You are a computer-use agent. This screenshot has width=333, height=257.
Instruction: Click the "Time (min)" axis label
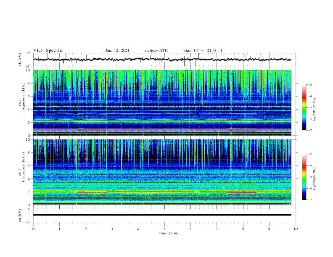(x=168, y=233)
